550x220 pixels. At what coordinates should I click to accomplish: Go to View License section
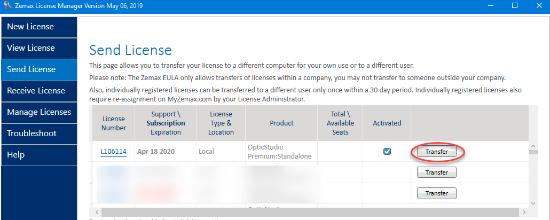(x=39, y=49)
